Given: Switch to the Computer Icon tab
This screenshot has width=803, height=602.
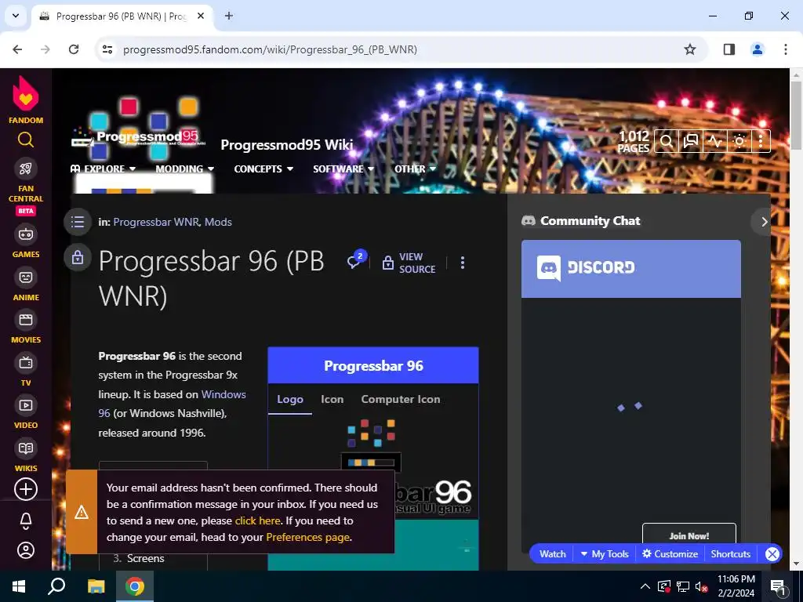Looking at the screenshot, I should (401, 399).
